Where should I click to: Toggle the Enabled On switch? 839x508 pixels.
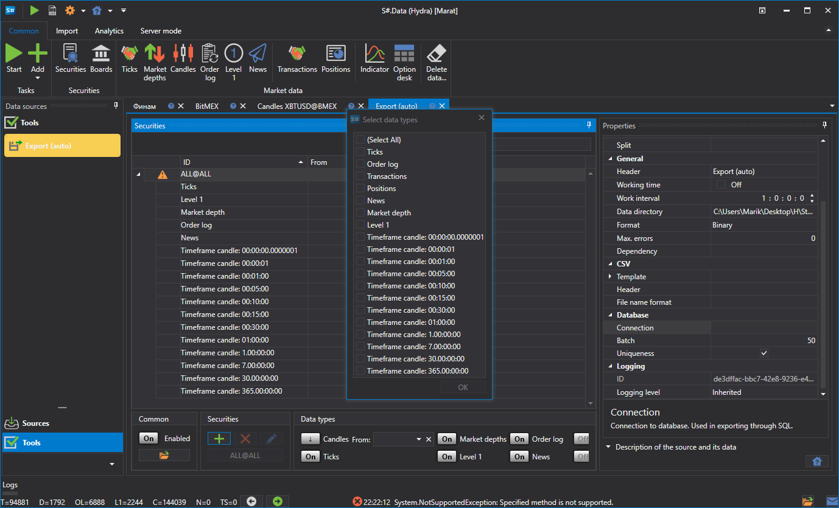149,439
